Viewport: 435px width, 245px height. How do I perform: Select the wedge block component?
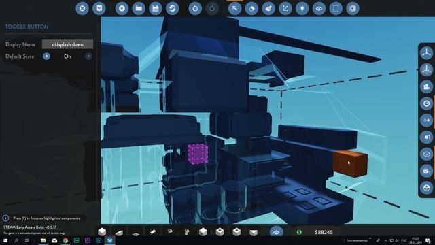119,232
